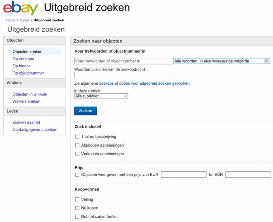Screen dimensions: 273x222
Task: Go to Op bieder search
Action: click(x=21, y=66)
